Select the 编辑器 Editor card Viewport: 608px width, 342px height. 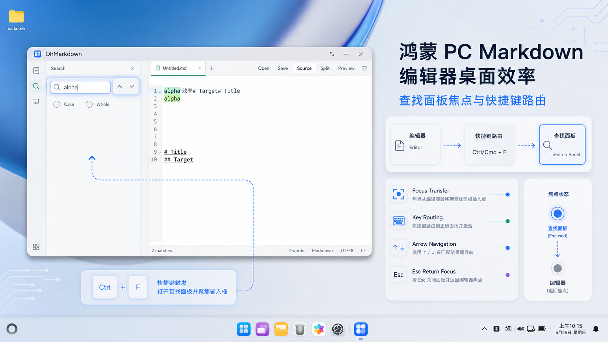coord(415,145)
